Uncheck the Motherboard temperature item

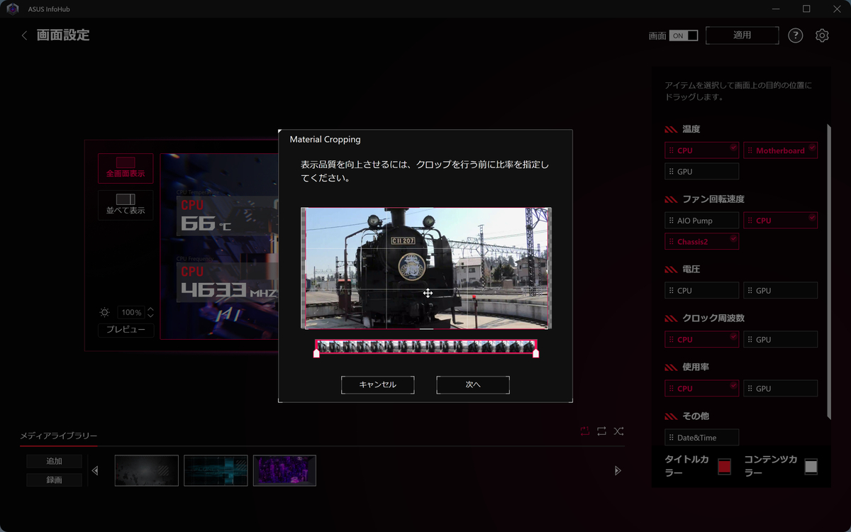click(x=780, y=150)
